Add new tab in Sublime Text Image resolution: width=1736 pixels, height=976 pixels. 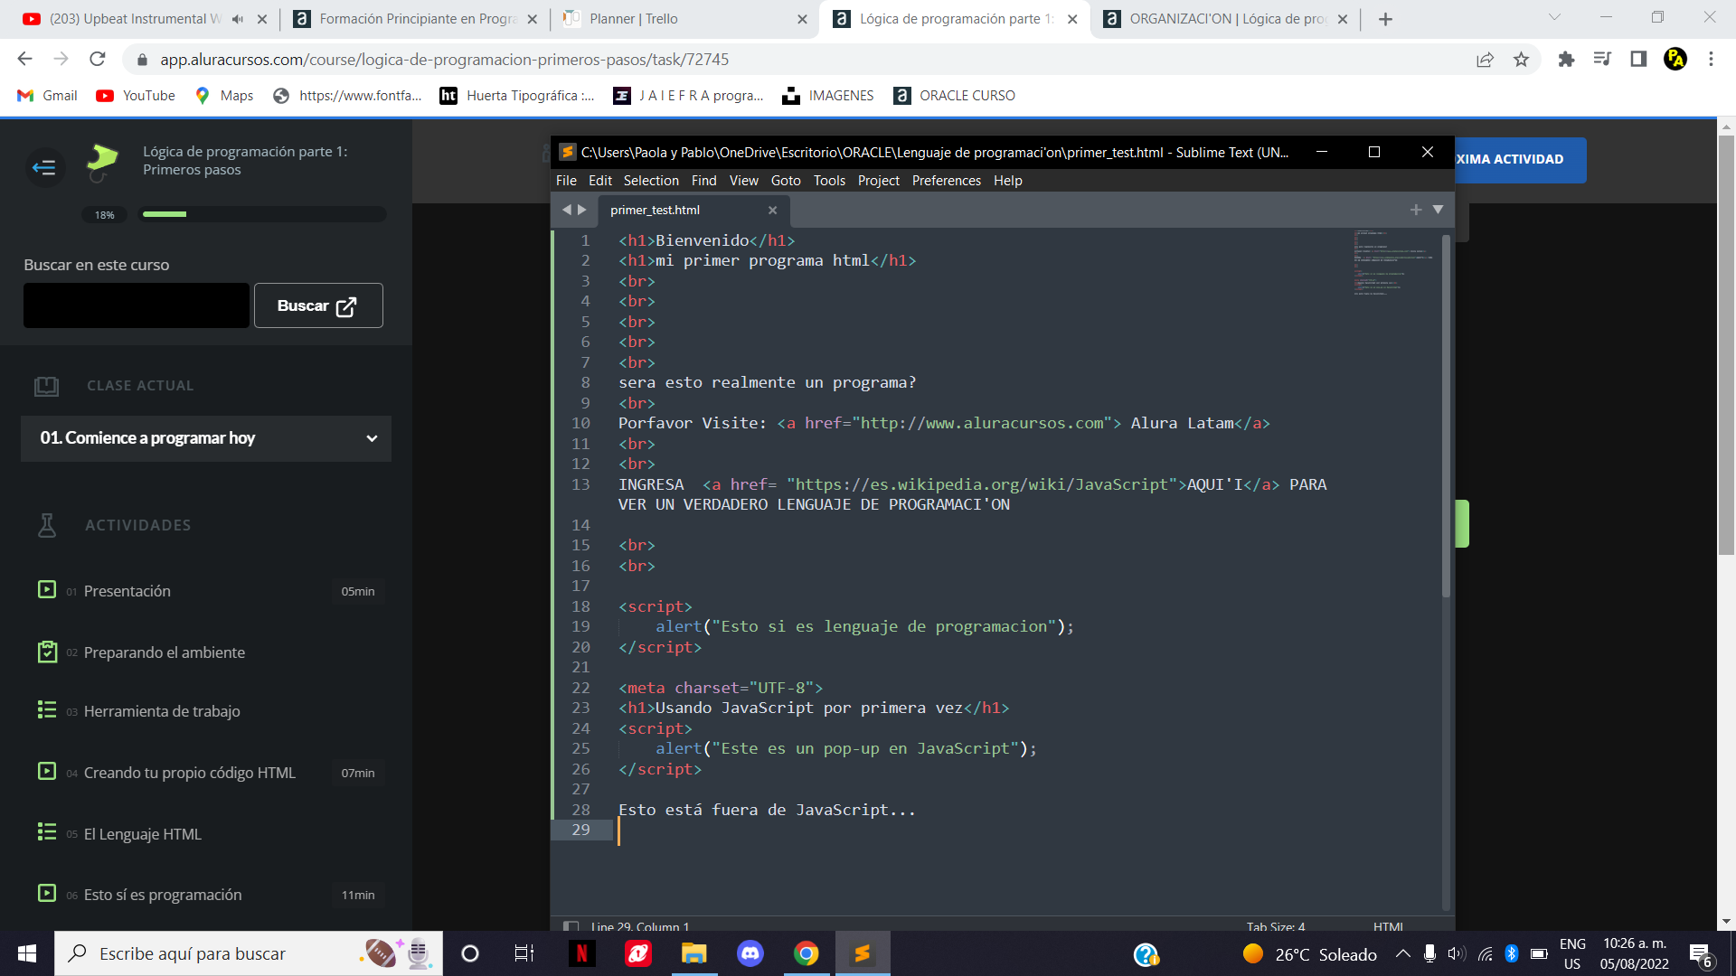tap(1416, 210)
